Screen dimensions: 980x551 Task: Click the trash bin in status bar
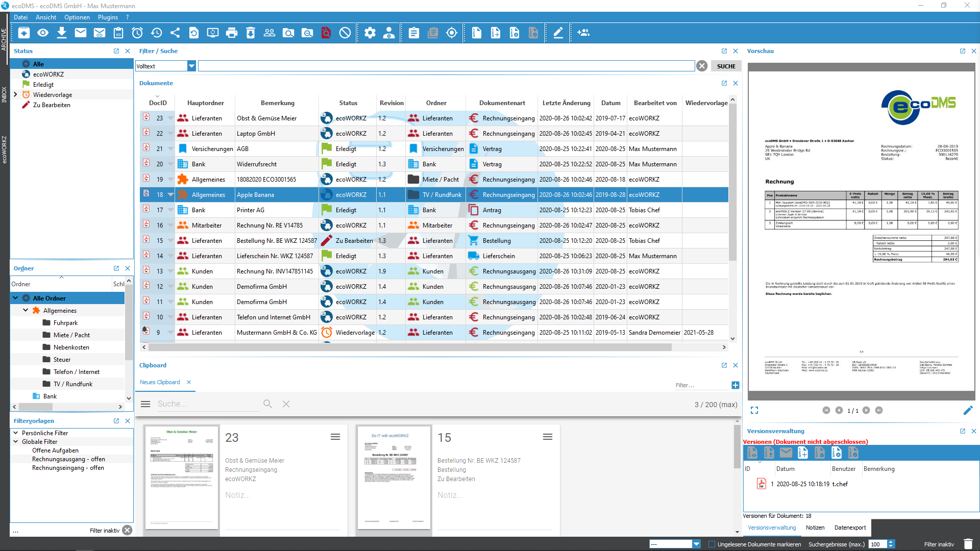pos(968,544)
